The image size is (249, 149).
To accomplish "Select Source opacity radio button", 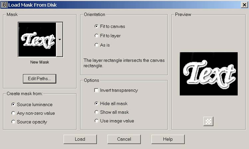I will pos(13,122).
